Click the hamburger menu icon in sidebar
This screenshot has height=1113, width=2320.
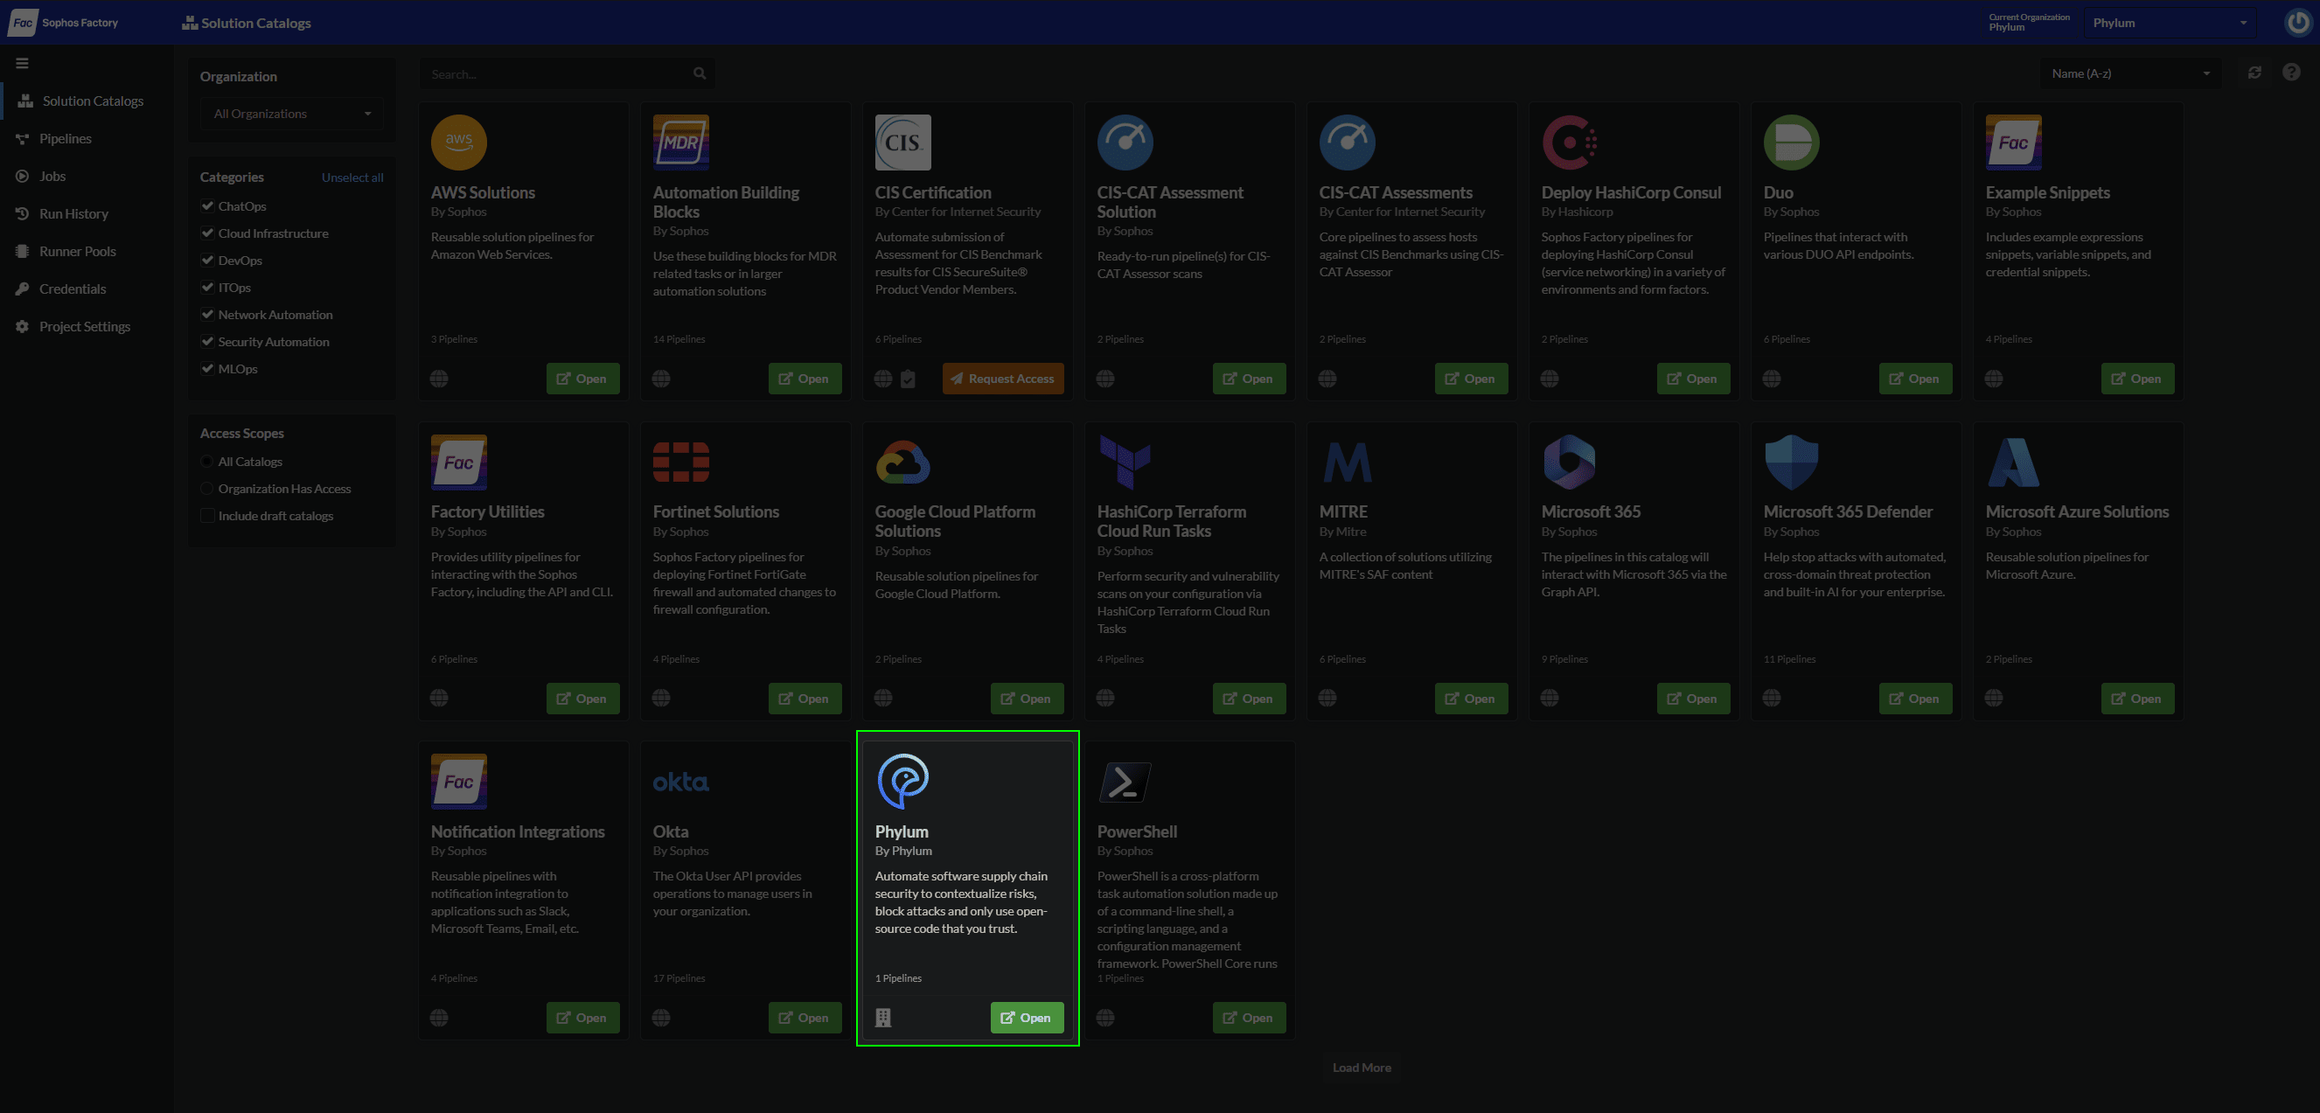tap(23, 63)
